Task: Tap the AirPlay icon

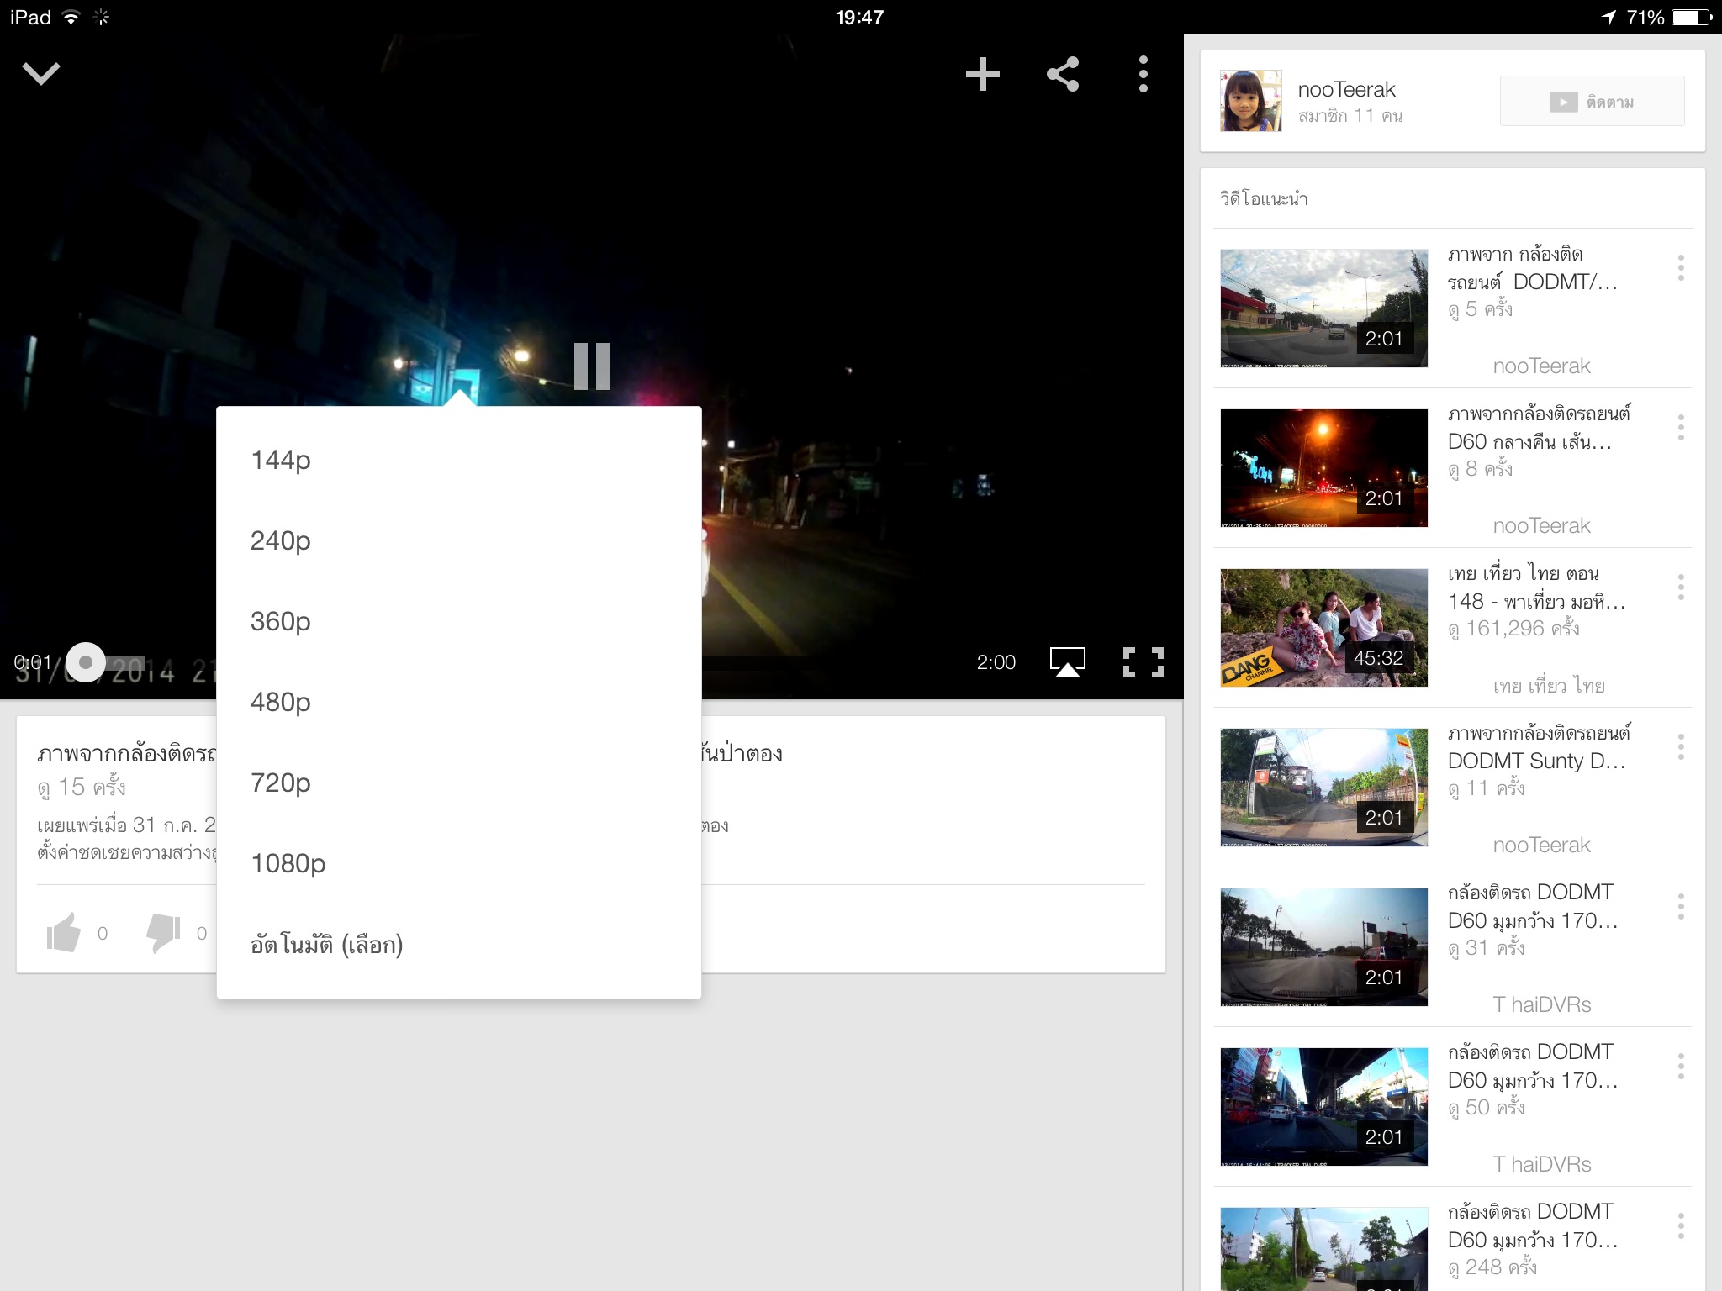Action: pos(1067,662)
